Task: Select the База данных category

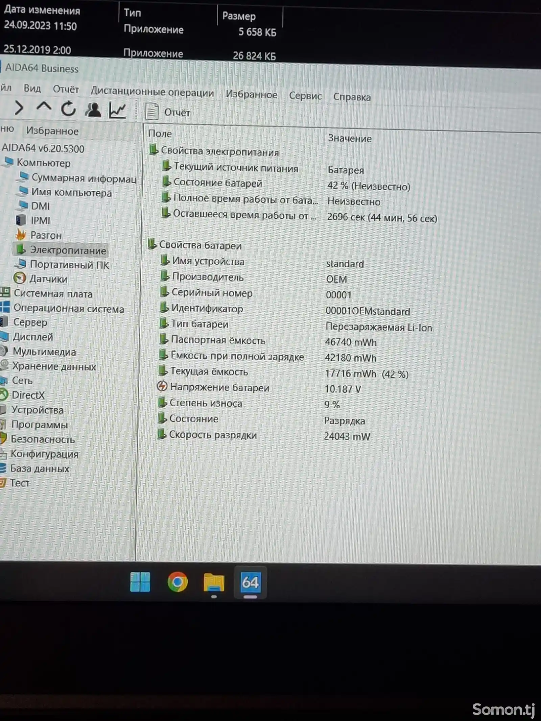Action: pos(34,468)
